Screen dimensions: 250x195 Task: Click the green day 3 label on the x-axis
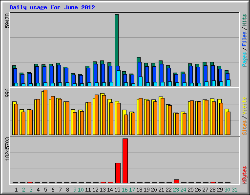tap(31, 190)
